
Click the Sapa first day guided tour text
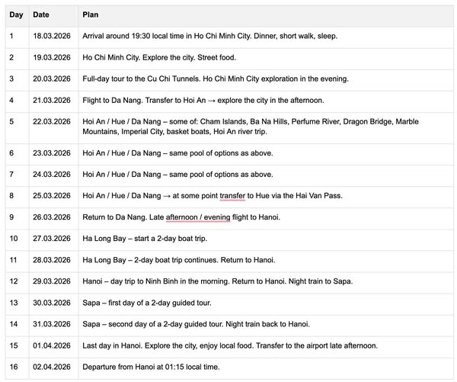(146, 303)
